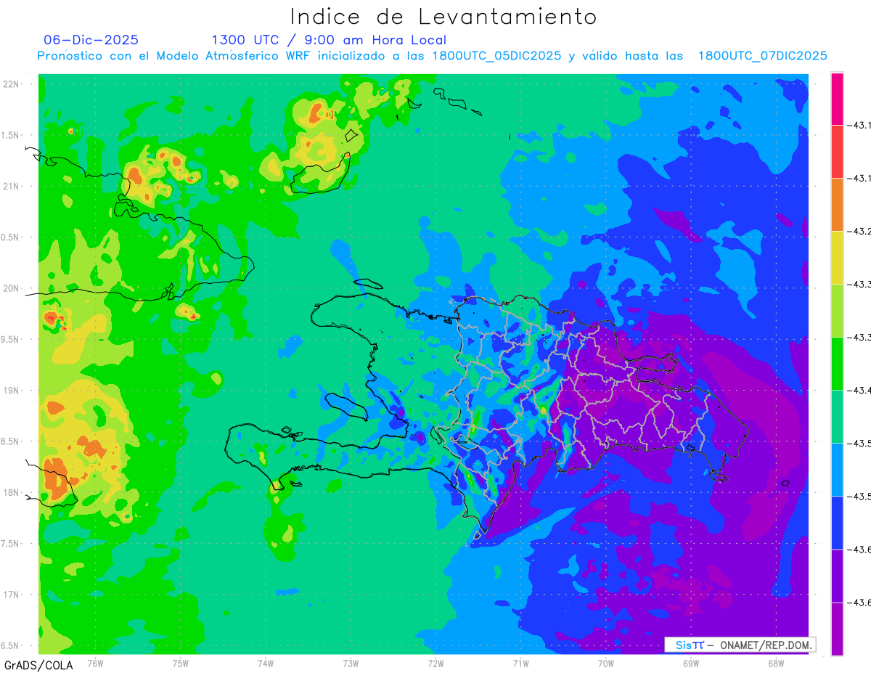871x673 pixels.
Task: Click the '73W' longitude axis label
Action: point(351,663)
